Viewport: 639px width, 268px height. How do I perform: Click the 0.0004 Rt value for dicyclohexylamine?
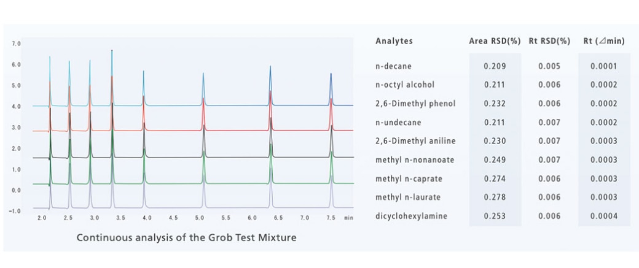[x=603, y=216]
